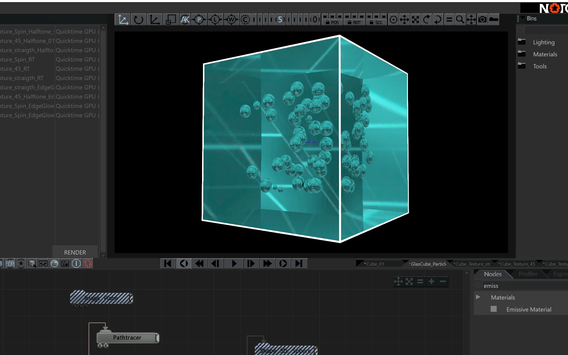
Task: Click the camera snapshot icon
Action: pos(482,20)
